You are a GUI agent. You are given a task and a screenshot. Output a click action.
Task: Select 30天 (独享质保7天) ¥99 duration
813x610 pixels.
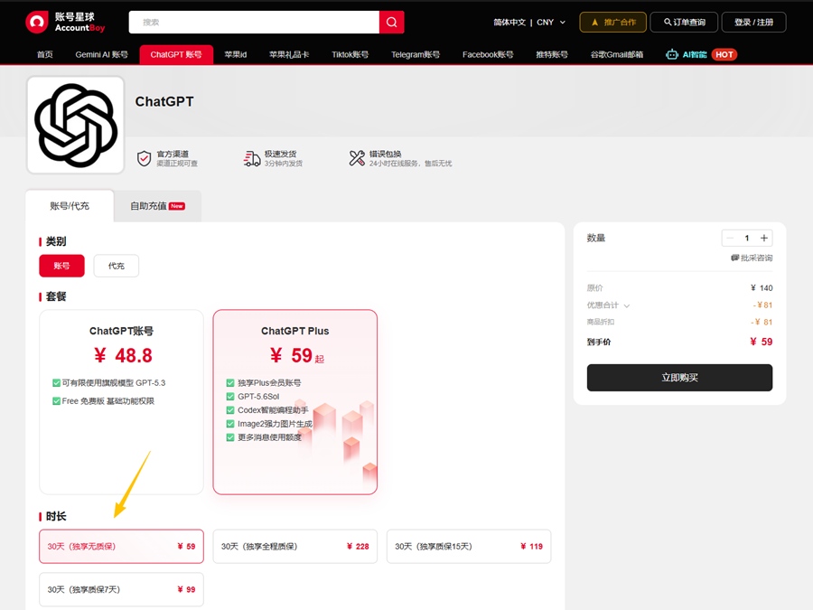[x=121, y=589]
